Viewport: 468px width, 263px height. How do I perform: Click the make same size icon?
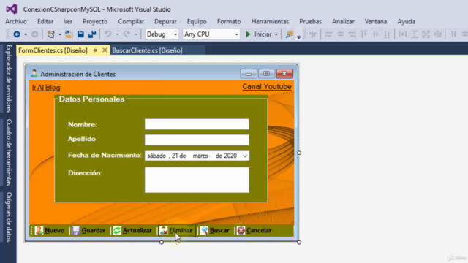(x=426, y=34)
